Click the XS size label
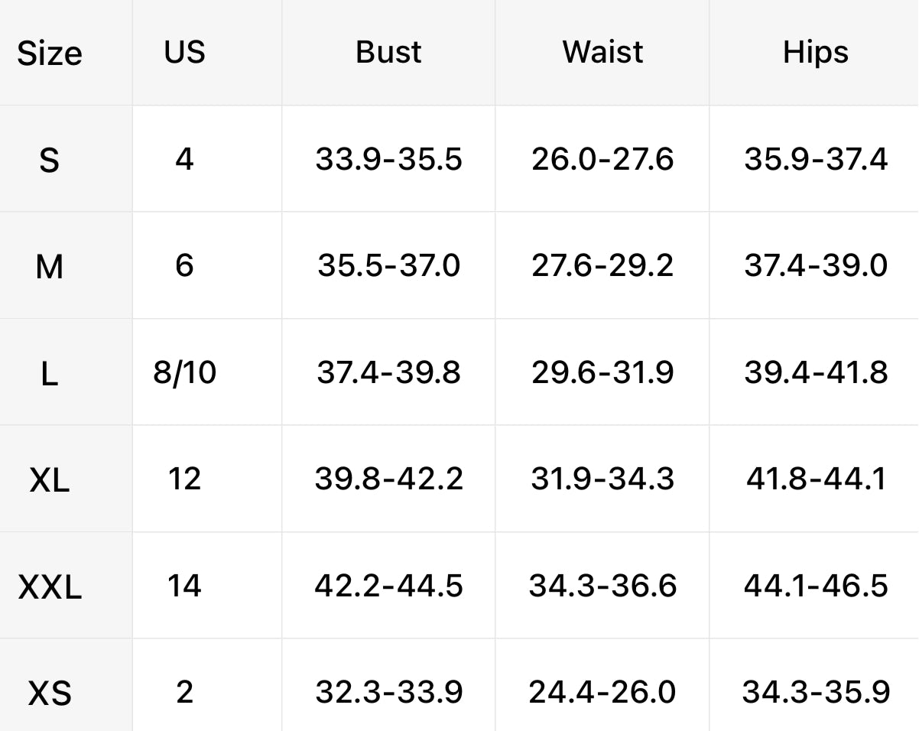 tap(50, 694)
